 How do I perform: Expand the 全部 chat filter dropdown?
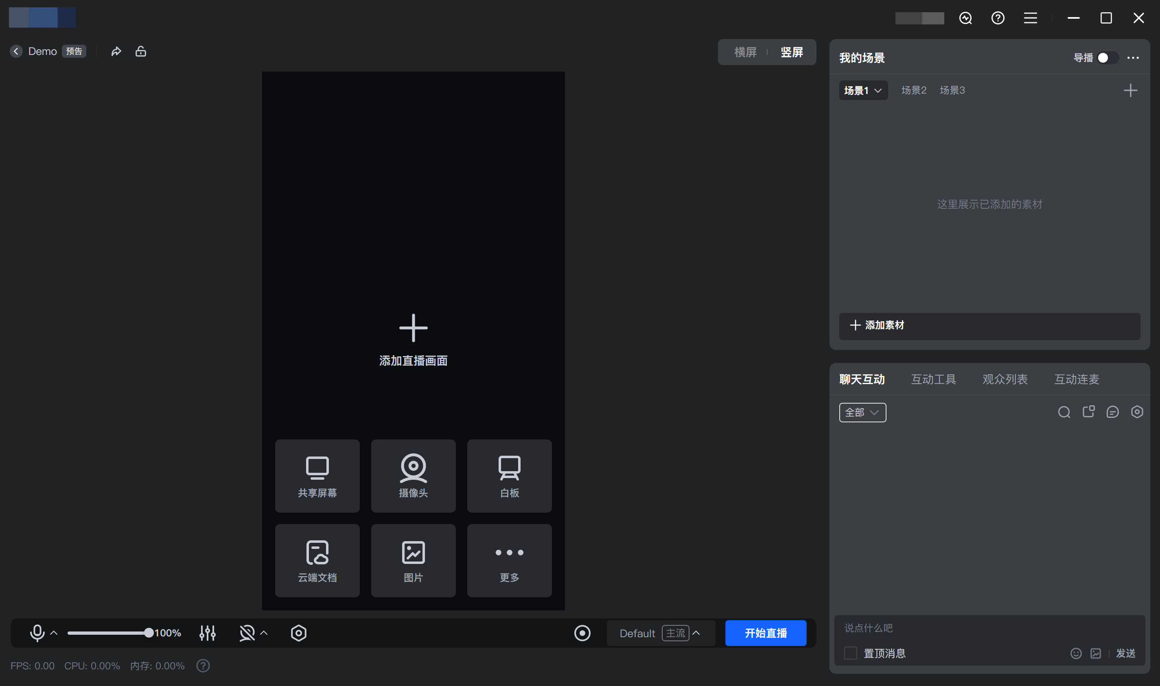[x=862, y=412]
